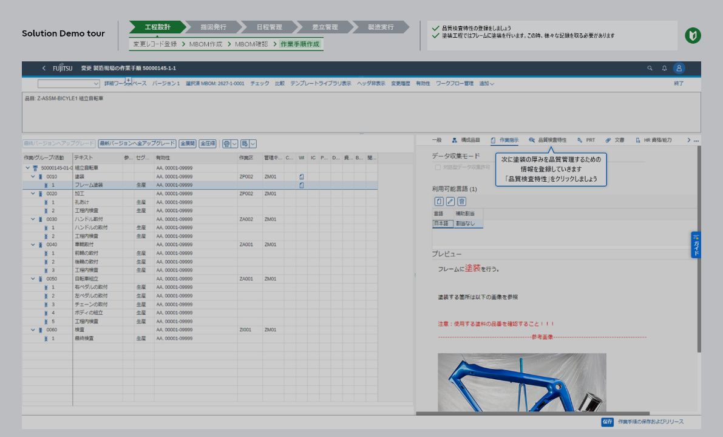This screenshot has height=437, width=723.
Task: Click the work instruction icon in フレーム塗装 row
Action: point(302,185)
